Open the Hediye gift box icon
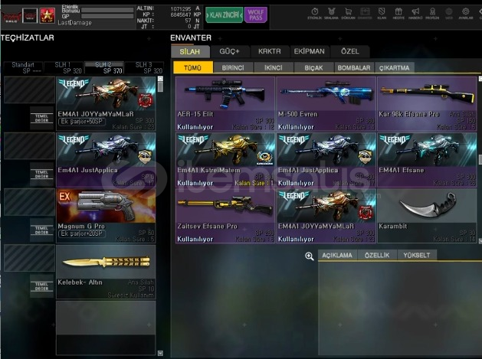 point(398,14)
